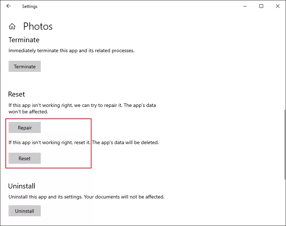Click 'we can try to repair it' description
The image size is (286, 226).
coord(82,108)
